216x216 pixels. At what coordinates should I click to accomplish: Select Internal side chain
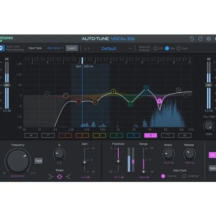163,176
